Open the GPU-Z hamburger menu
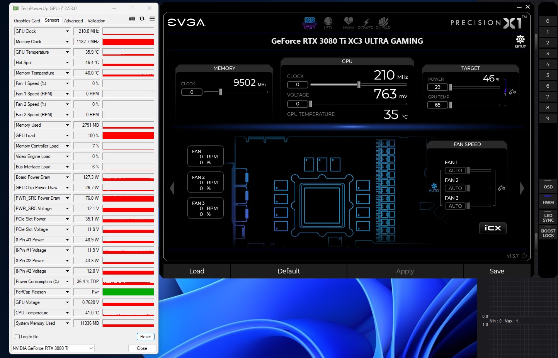This screenshot has width=558, height=358. [152, 19]
